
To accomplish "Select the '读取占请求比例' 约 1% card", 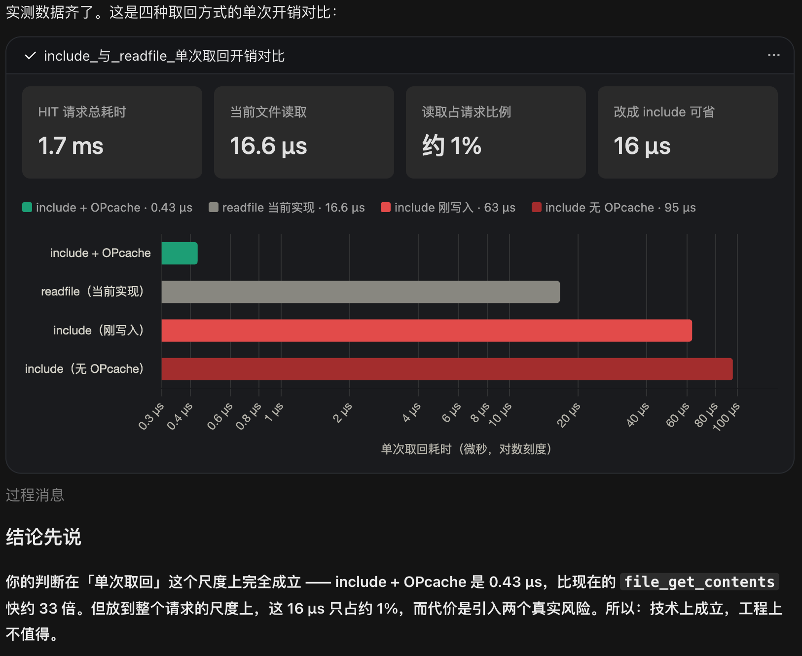I will pos(496,132).
